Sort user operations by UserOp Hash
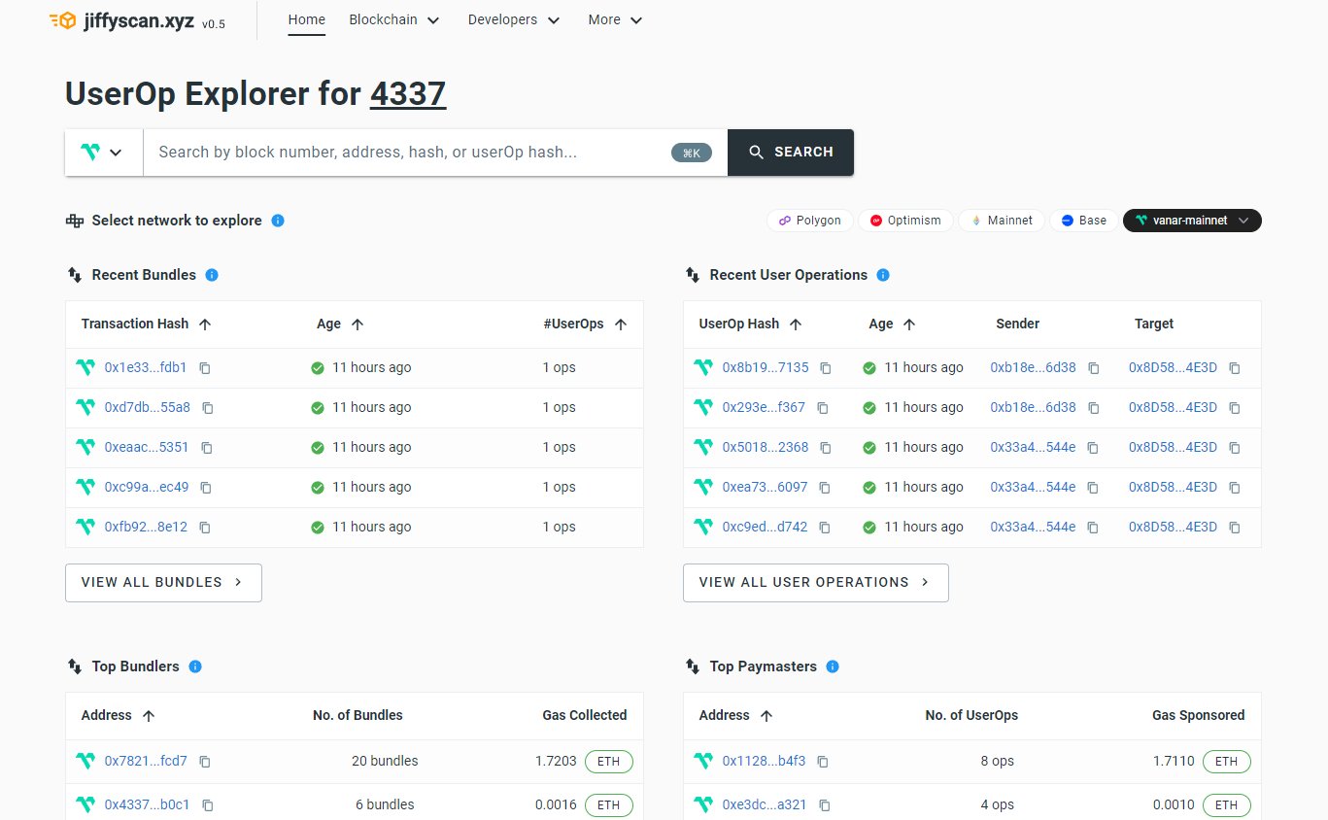Image resolution: width=1328 pixels, height=820 pixels. (750, 324)
